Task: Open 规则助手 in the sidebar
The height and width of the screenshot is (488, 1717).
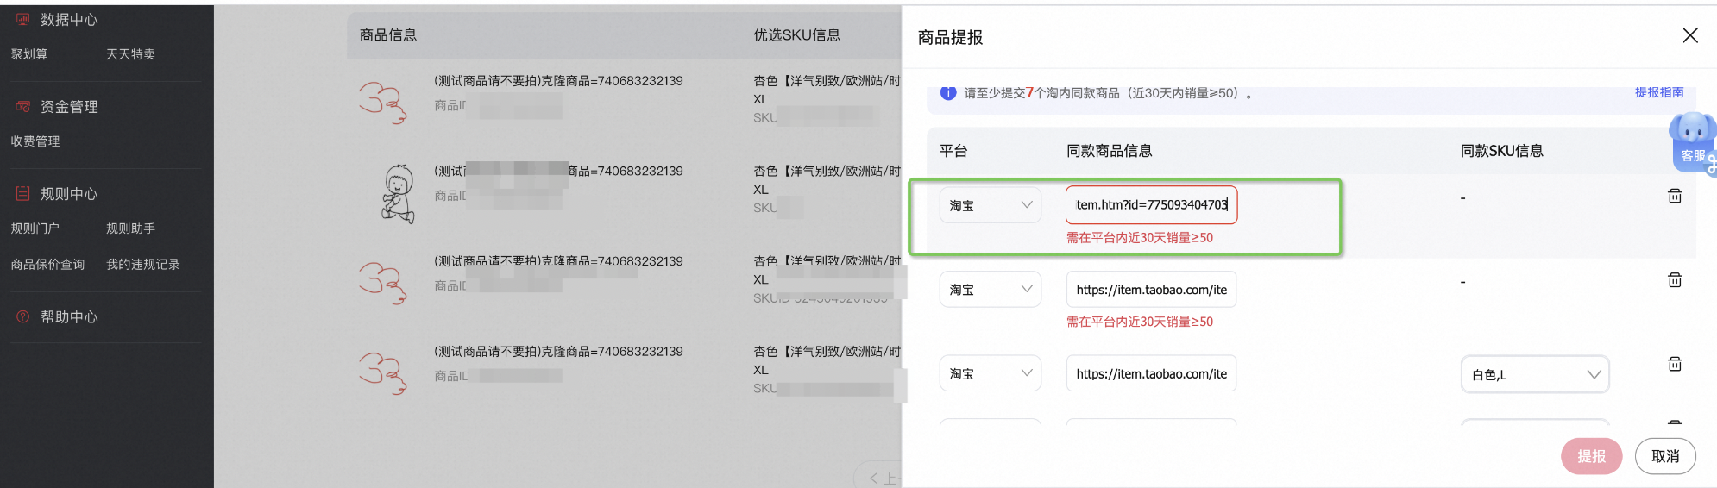Action: coord(130,228)
